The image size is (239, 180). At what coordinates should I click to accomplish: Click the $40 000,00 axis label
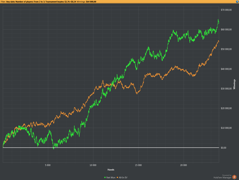(226, 69)
